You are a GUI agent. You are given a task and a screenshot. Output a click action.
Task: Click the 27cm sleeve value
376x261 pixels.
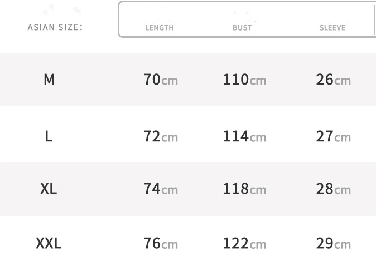point(333,136)
